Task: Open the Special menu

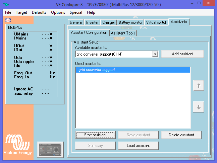Action: pos(76,12)
